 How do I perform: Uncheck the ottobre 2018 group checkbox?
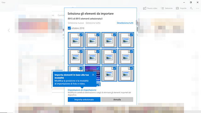tap(69, 28)
